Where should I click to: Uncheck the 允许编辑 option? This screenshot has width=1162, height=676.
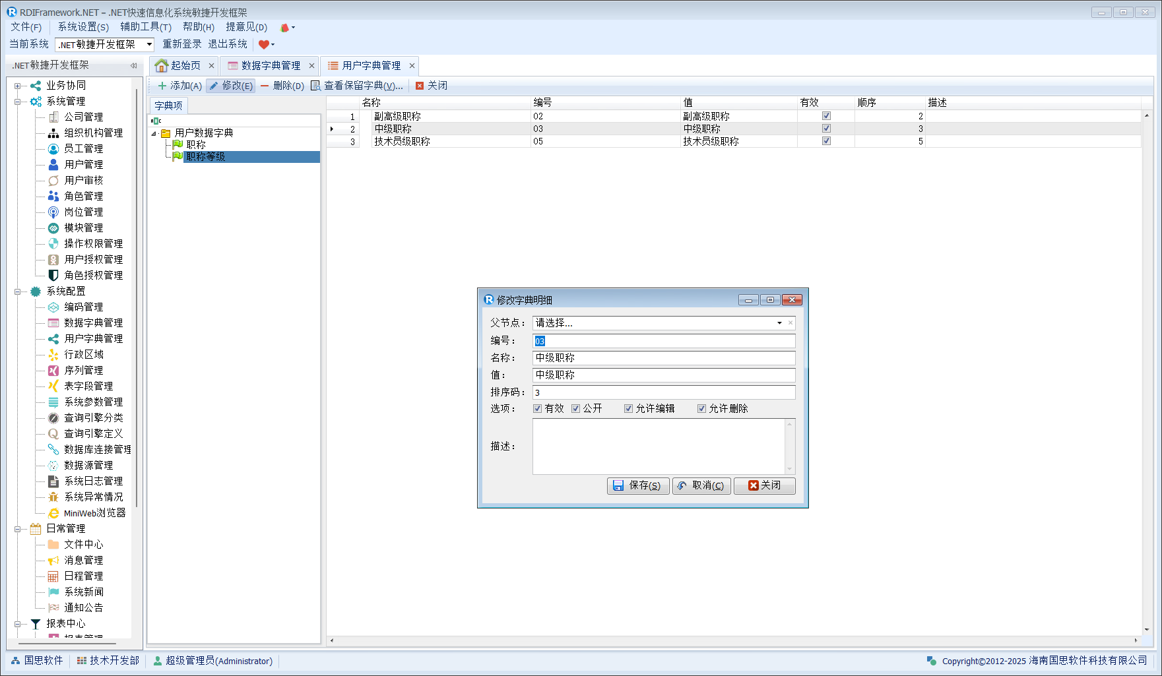pyautogui.click(x=628, y=408)
